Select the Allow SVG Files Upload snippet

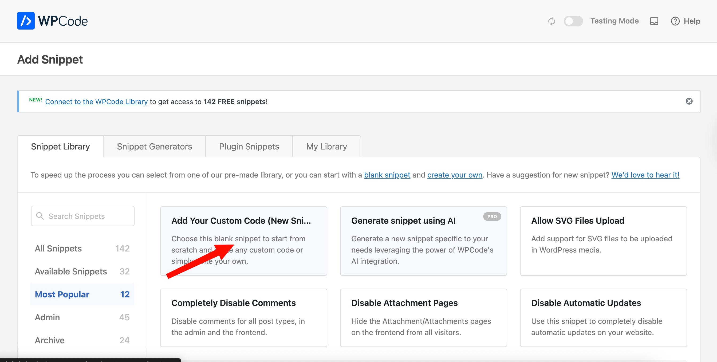(x=603, y=241)
